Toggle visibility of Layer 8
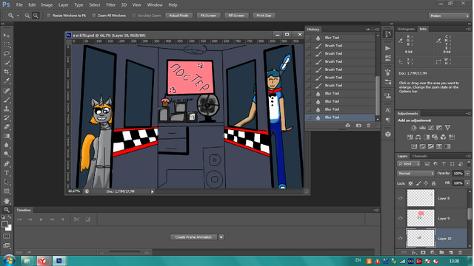 (x=401, y=198)
